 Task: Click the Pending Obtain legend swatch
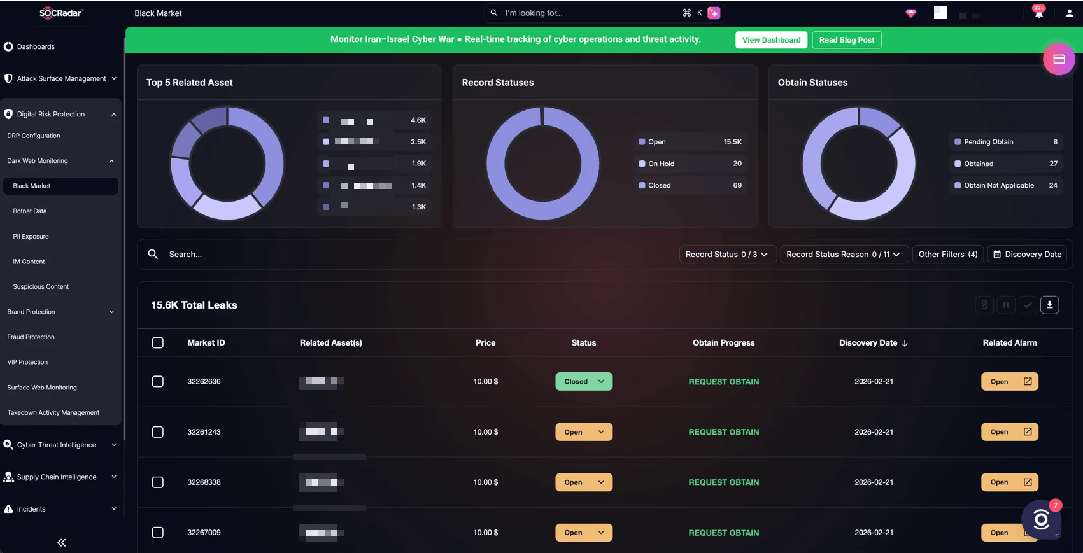point(958,142)
